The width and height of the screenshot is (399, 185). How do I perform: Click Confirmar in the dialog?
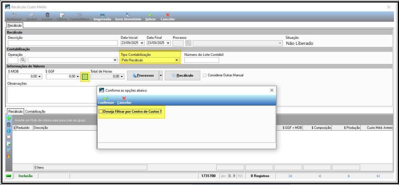click(106, 100)
